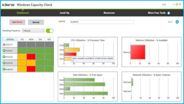Click the green CPU4 bar
This screenshot has height=104, width=184.
[x=67, y=45]
